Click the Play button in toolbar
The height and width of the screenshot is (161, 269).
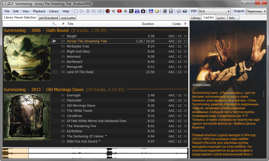click(82, 11)
